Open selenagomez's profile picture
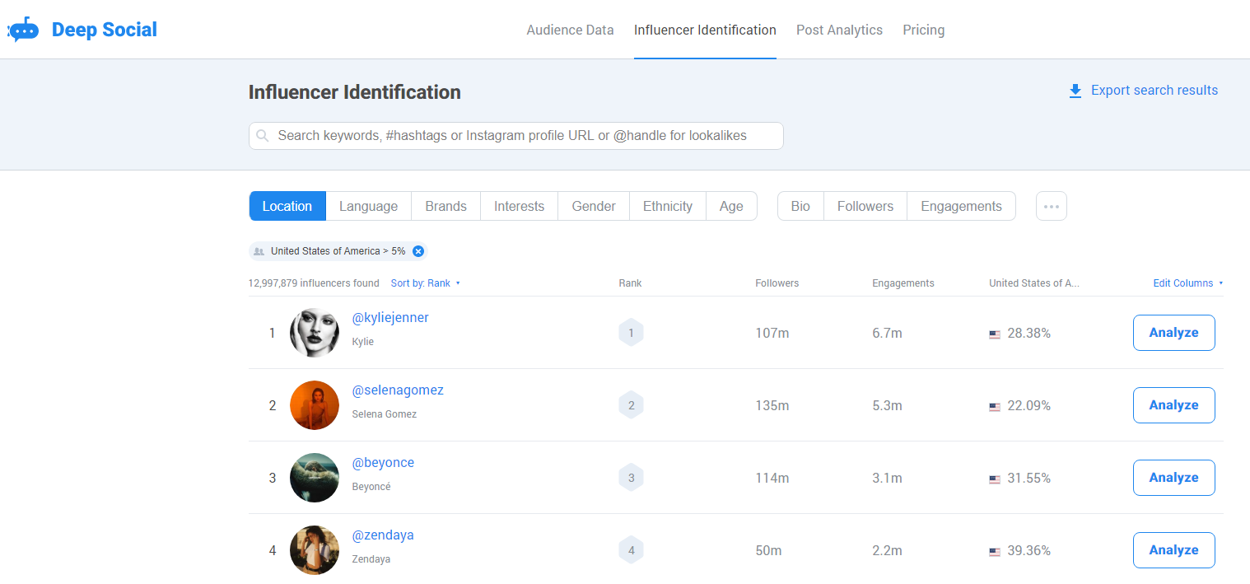1250x584 pixels. pos(315,405)
